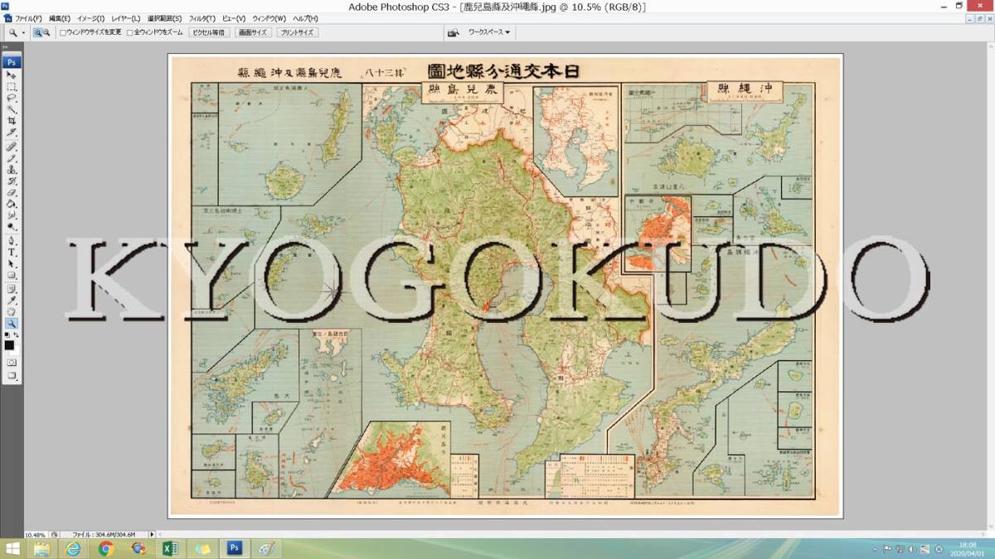Viewport: 995px width, 559px height.
Task: Open the Windows Start button
Action: [12, 549]
